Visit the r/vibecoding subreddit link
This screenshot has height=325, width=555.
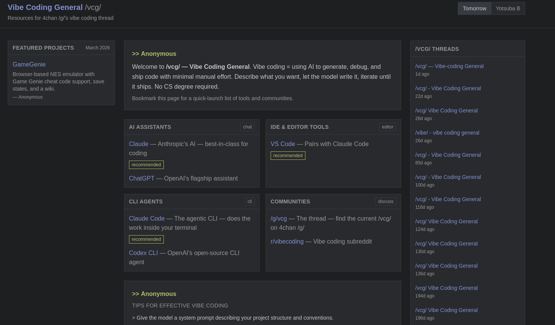287,241
